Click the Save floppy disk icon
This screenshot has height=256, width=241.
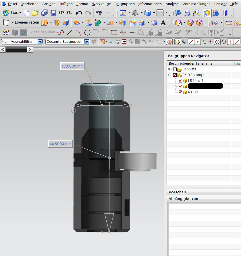(53, 13)
